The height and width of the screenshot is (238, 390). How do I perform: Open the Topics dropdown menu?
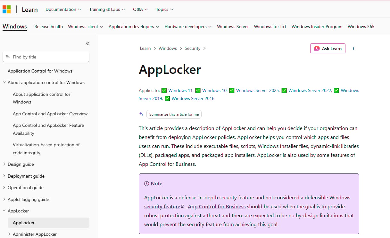coord(165,9)
